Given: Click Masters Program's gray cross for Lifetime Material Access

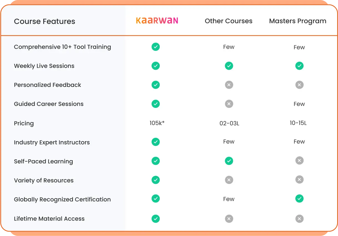Looking at the screenshot, I should click(x=299, y=219).
